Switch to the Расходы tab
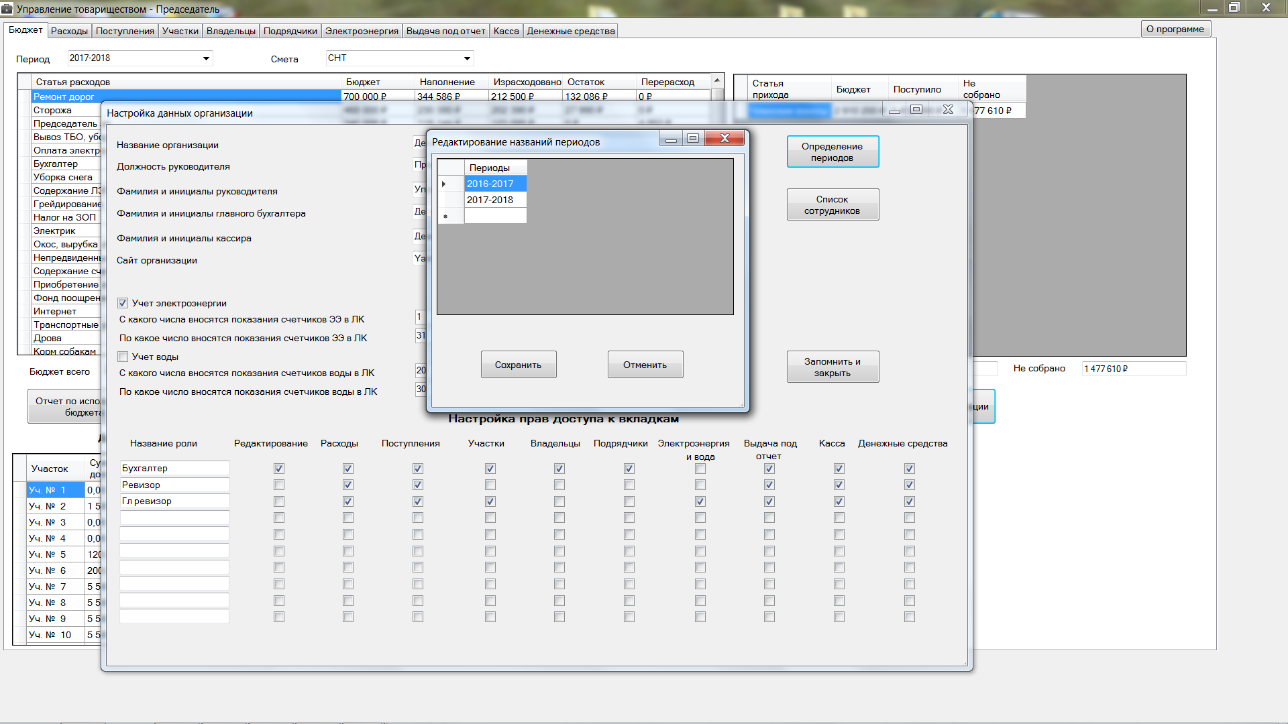The image size is (1288, 724). pyautogui.click(x=69, y=31)
